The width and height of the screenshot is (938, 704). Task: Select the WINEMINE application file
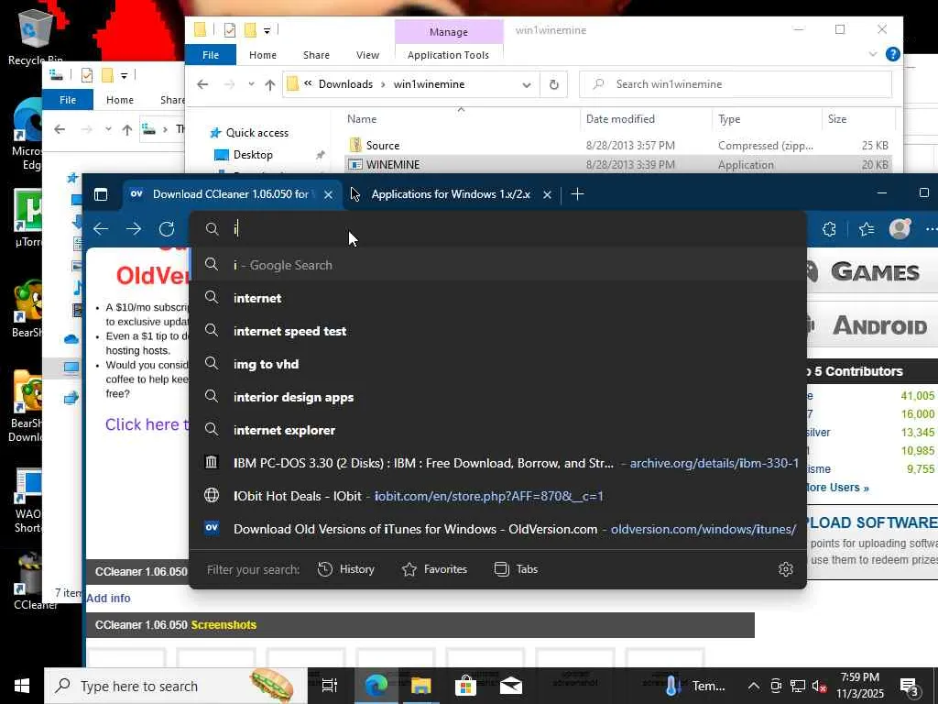(x=393, y=165)
